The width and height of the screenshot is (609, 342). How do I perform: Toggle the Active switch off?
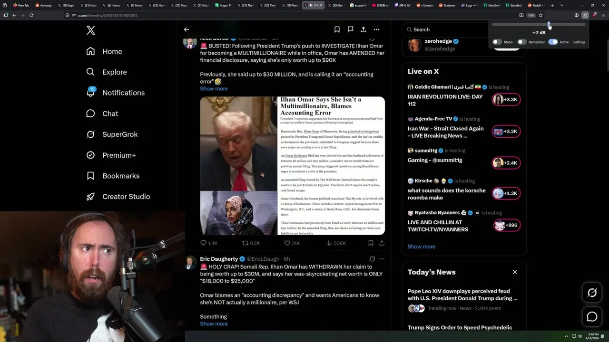(553, 42)
